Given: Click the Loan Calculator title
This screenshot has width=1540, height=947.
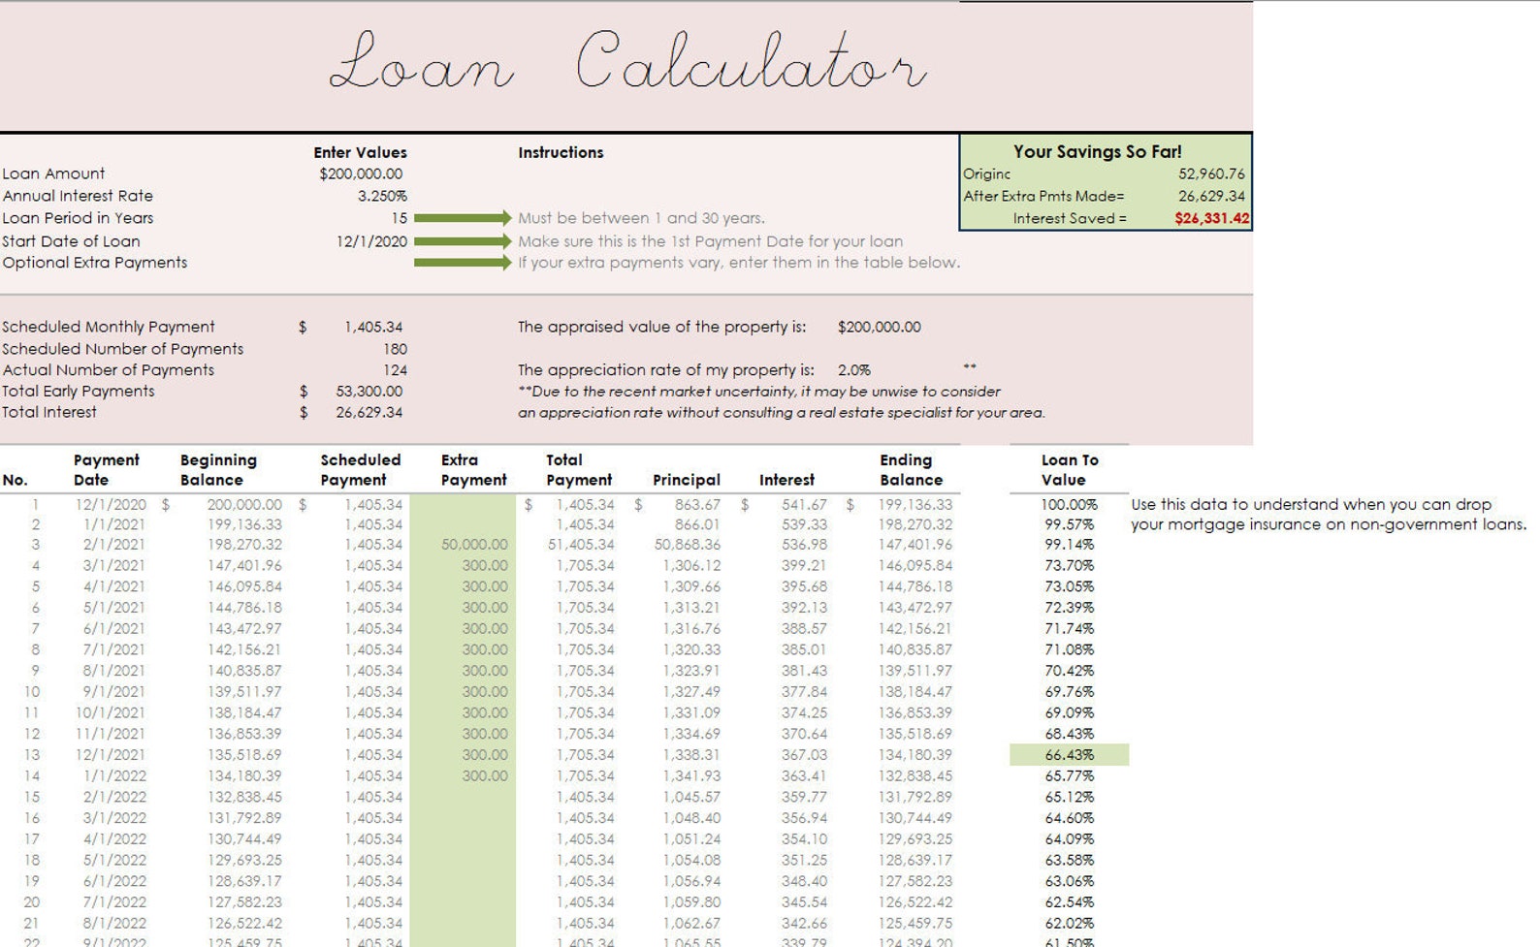Looking at the screenshot, I should (627, 62).
